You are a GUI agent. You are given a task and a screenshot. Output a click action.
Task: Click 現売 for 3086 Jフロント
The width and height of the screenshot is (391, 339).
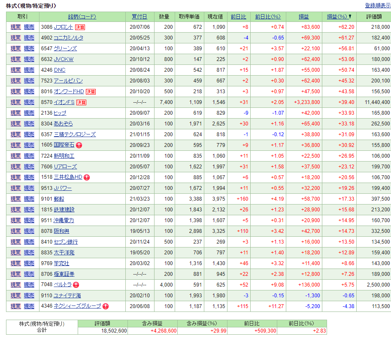pyautogui.click(x=29, y=27)
